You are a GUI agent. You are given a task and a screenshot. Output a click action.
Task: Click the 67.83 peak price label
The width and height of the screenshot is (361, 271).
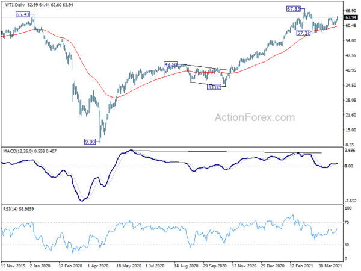point(294,9)
